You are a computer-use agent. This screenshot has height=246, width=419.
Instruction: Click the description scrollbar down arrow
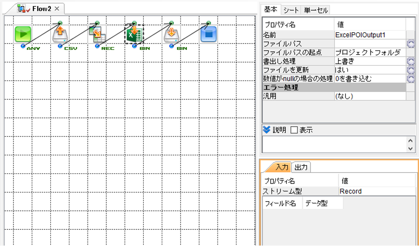tap(410, 149)
